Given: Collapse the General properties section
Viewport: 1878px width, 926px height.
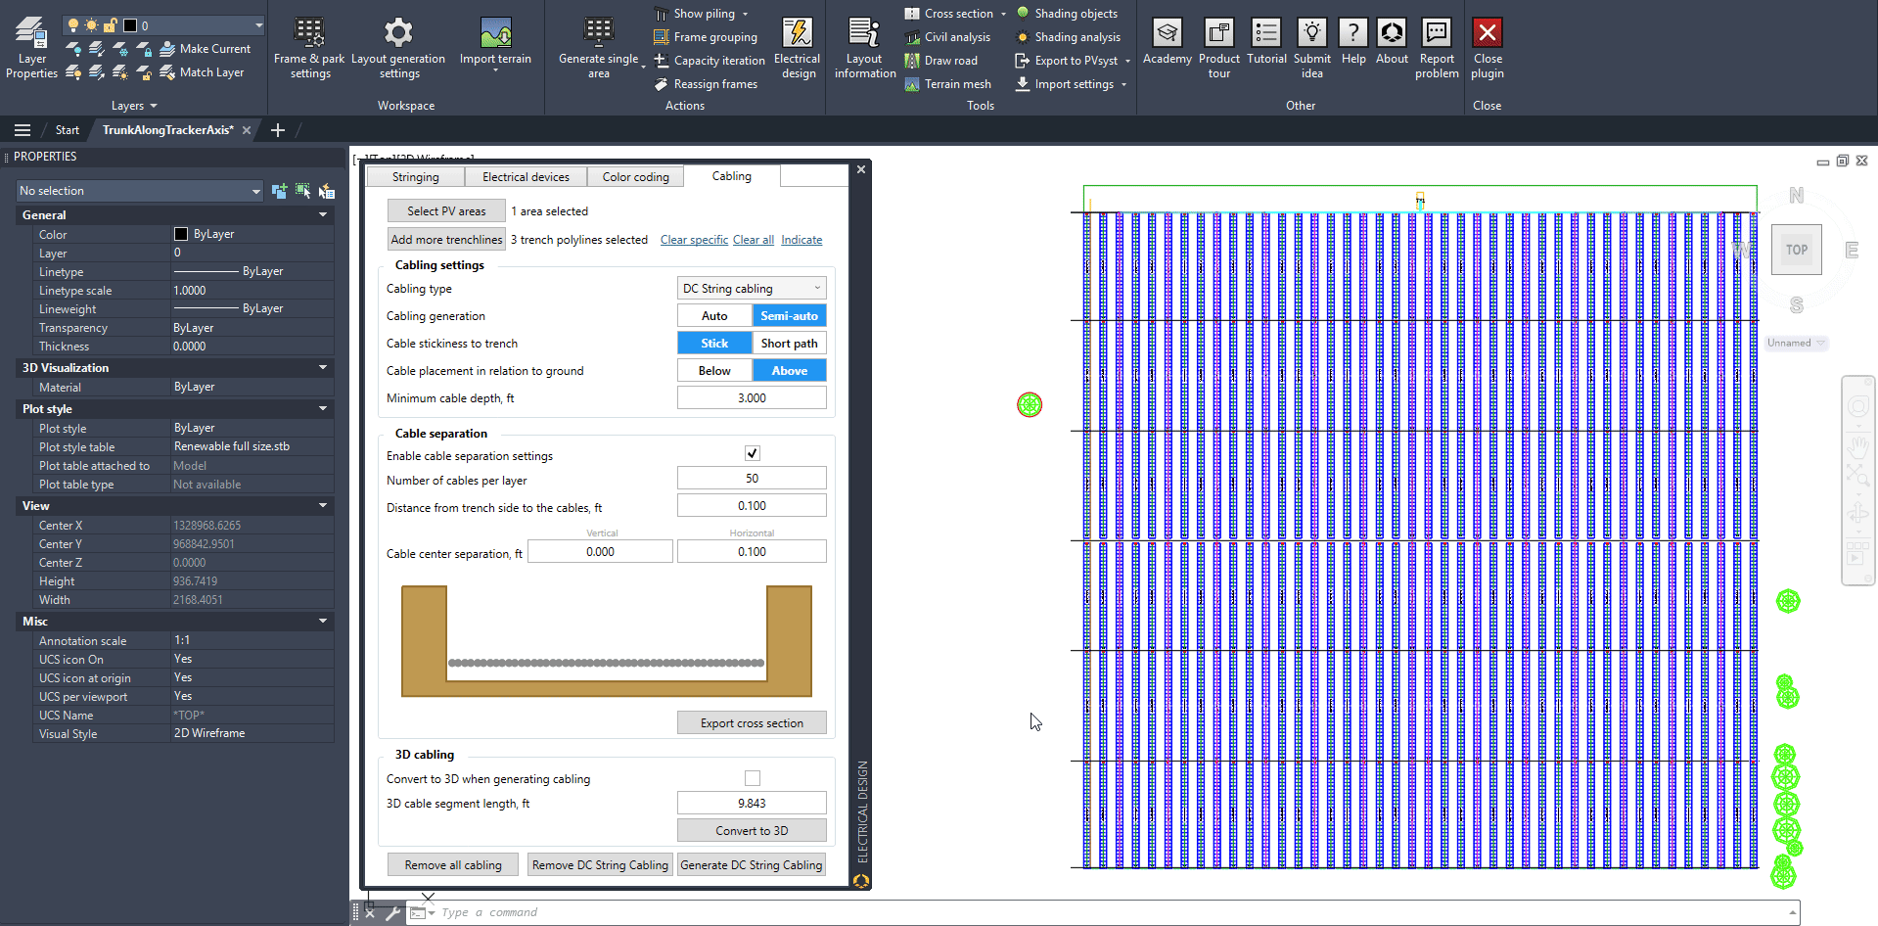Looking at the screenshot, I should point(323,214).
